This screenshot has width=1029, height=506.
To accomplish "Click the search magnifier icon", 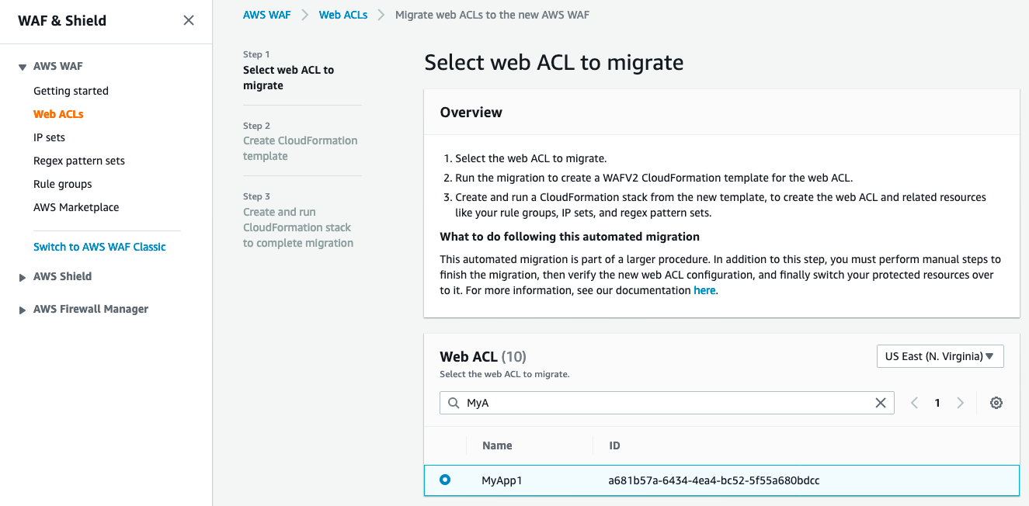I will pos(453,403).
